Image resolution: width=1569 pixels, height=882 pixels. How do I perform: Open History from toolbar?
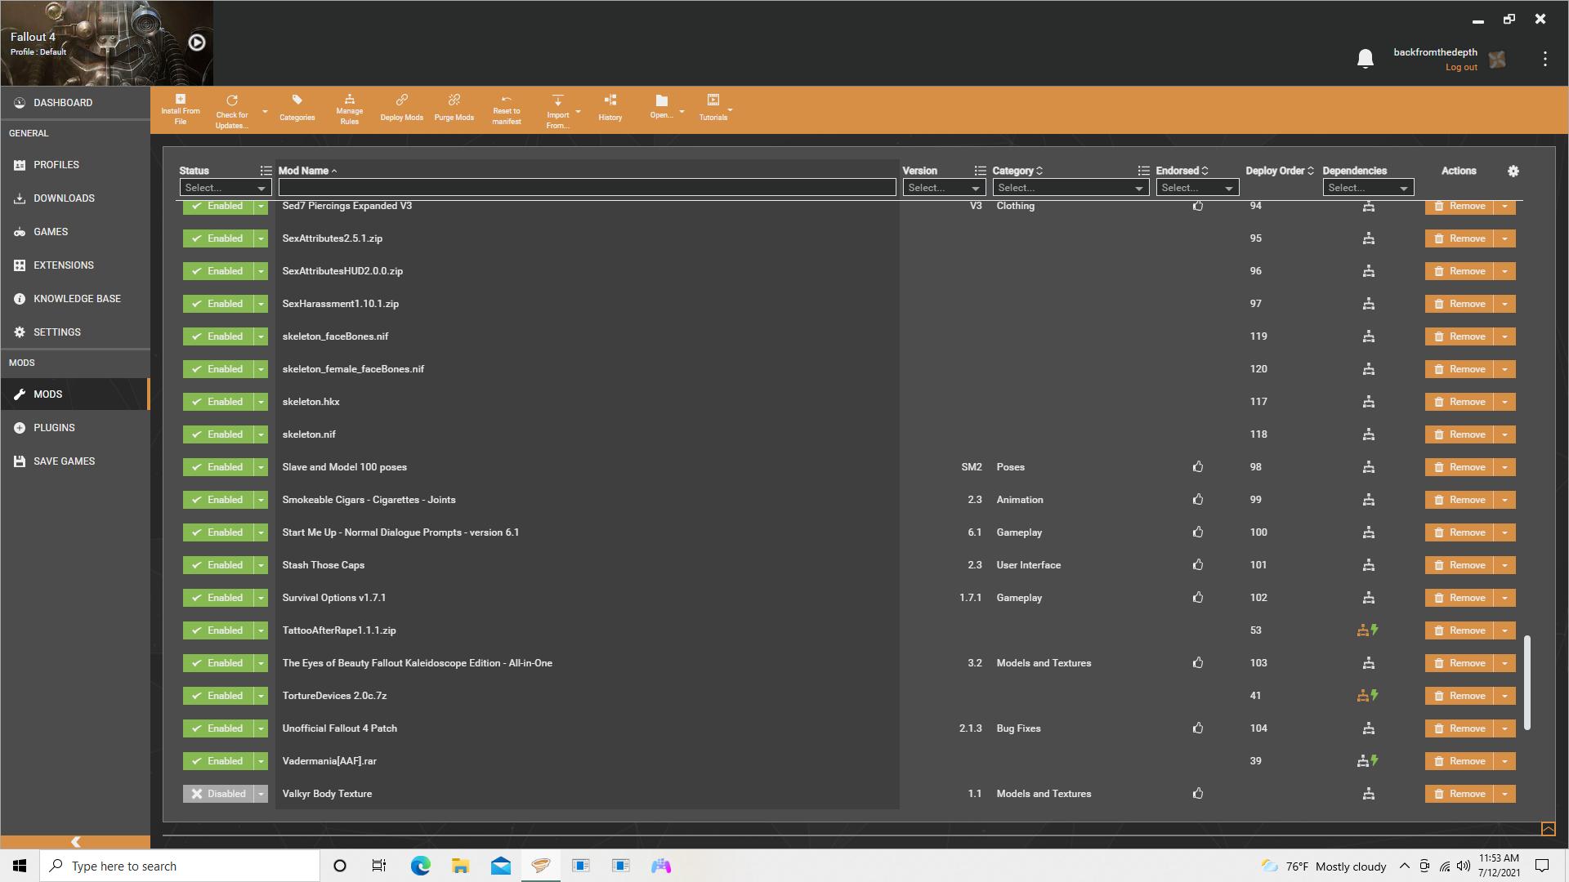(610, 109)
